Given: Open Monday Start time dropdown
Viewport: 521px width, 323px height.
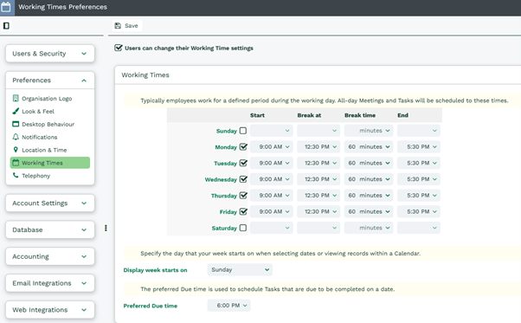Looking at the screenshot, I should 271,146.
